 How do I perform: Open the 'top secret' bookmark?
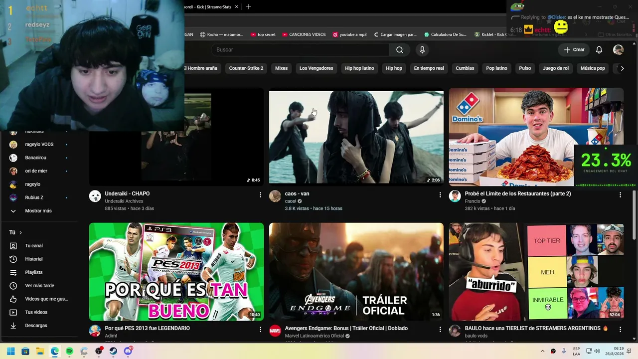tap(263, 34)
